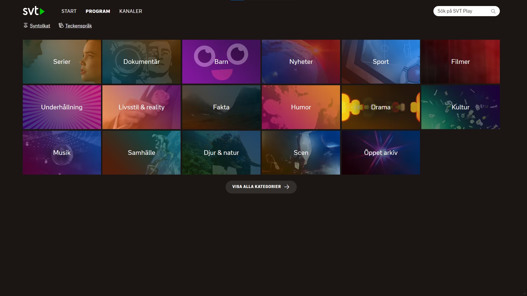This screenshot has width=527, height=296.
Task: Go to KANALER in navigation
Action: (131, 11)
